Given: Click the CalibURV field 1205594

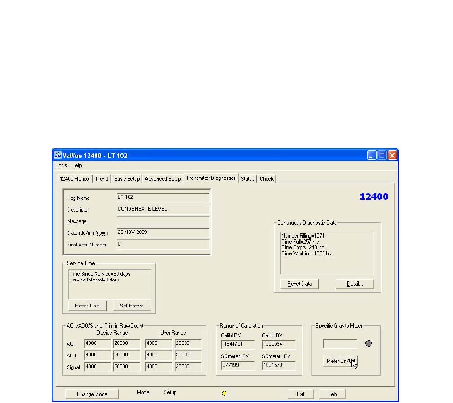Looking at the screenshot, I should coord(279,344).
